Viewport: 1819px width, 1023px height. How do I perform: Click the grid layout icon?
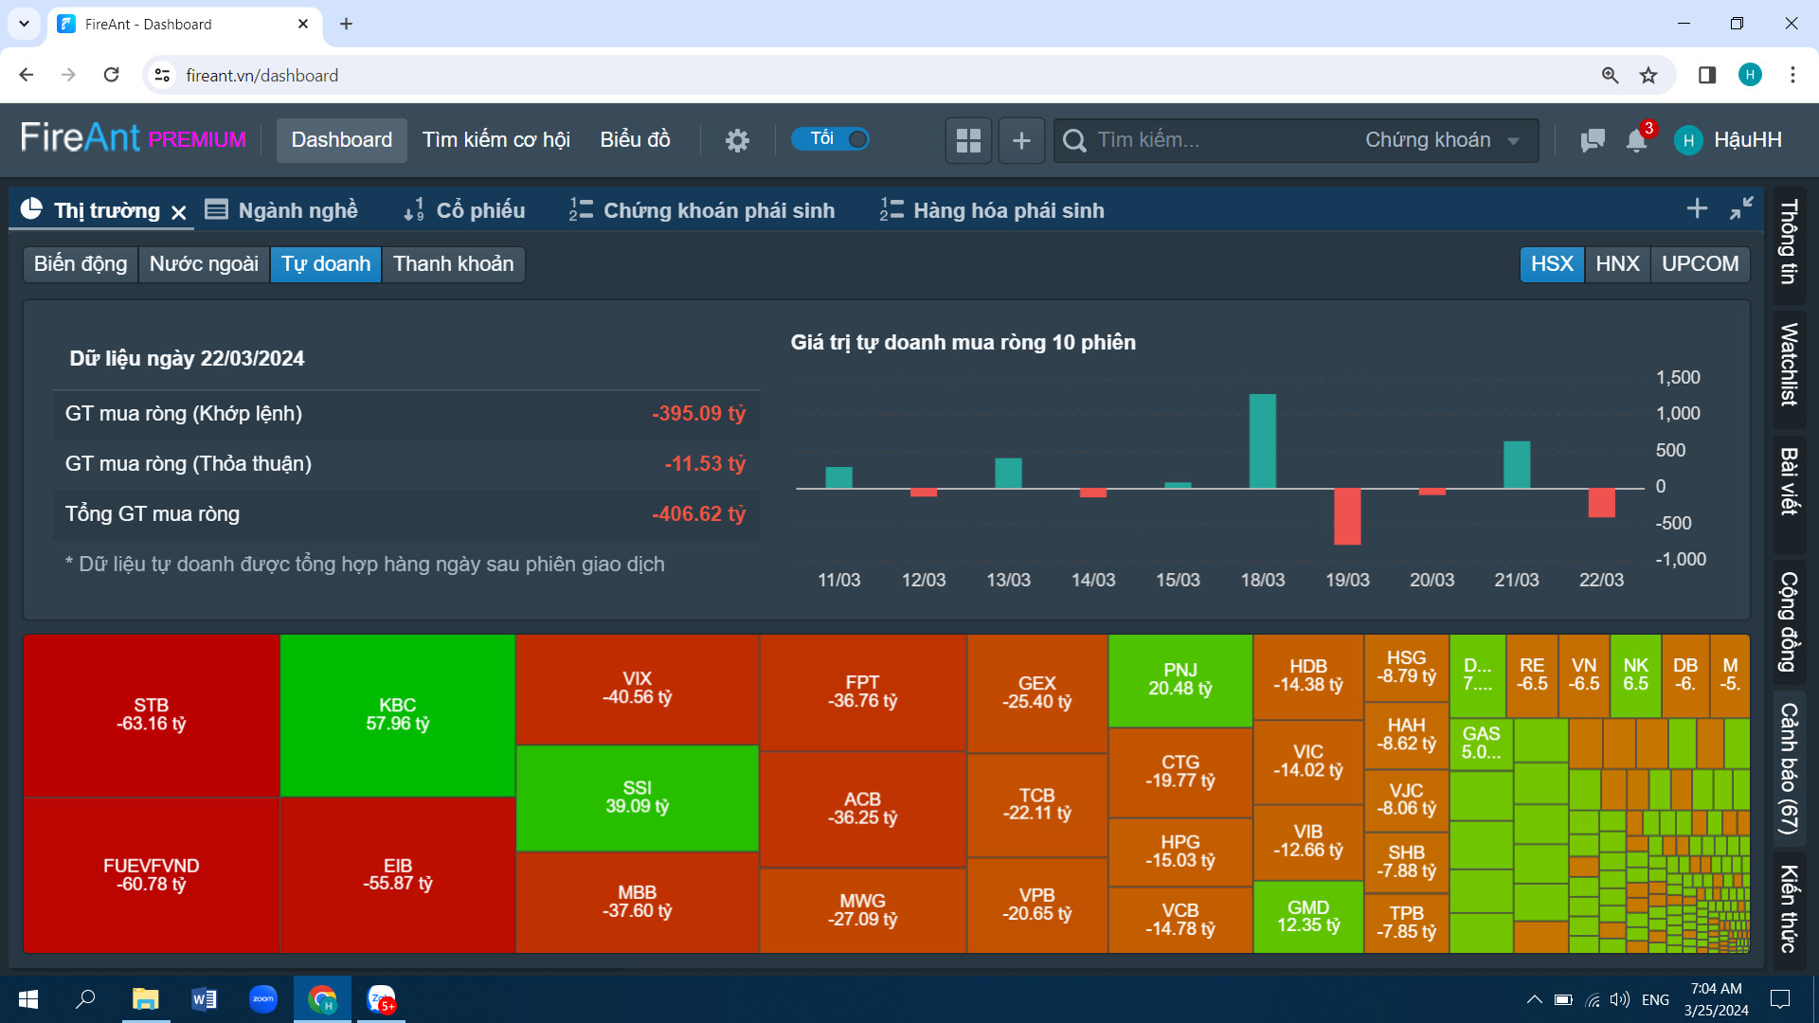click(x=968, y=141)
